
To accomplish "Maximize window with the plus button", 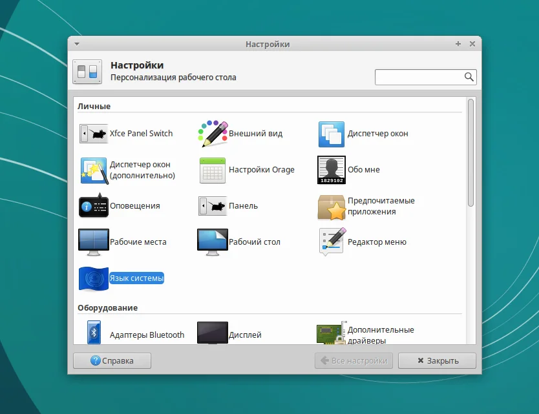I will 458,44.
